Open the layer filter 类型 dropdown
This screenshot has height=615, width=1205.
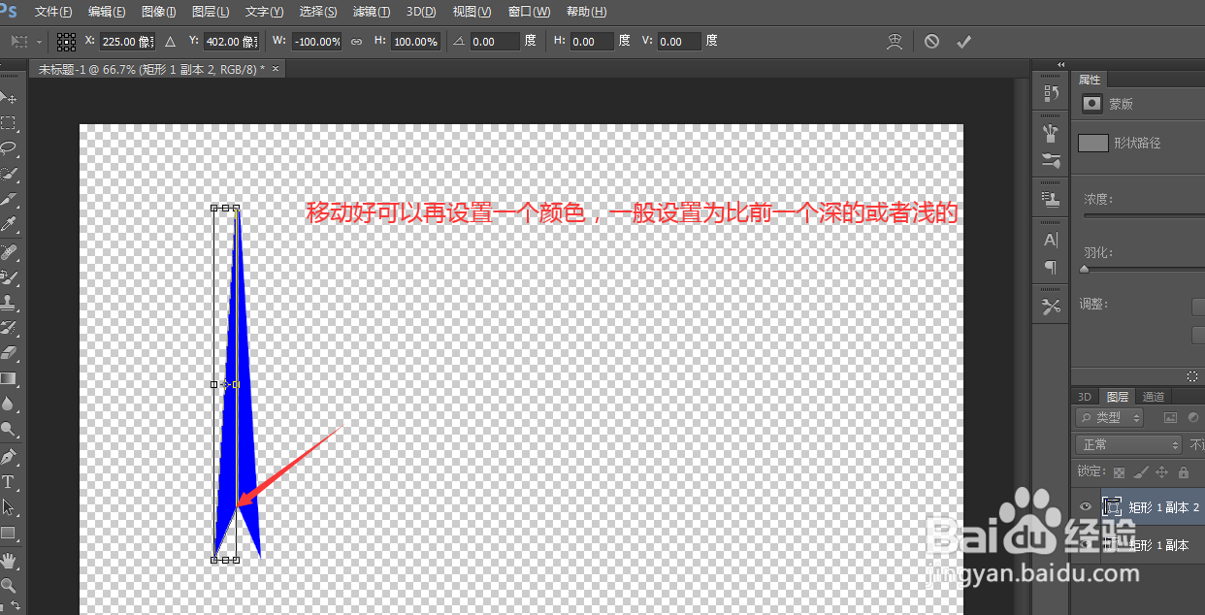point(1110,417)
